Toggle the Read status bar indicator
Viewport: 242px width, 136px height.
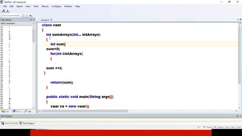(209, 127)
